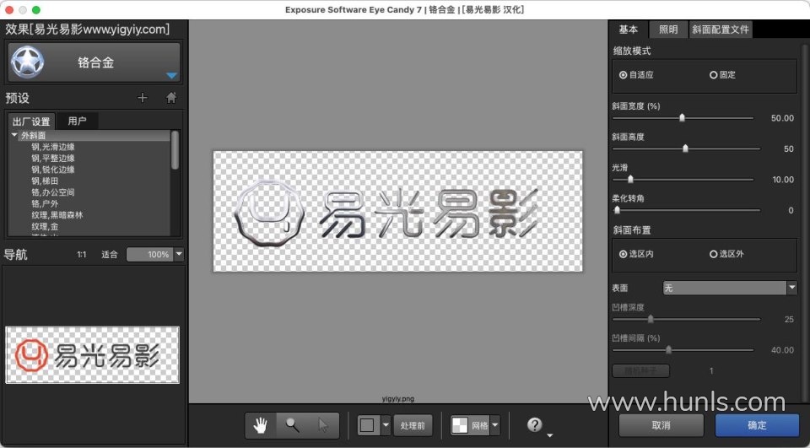Screen dimensions: 810x448
Task: Open the background color dropdown arrow
Action: 386,425
